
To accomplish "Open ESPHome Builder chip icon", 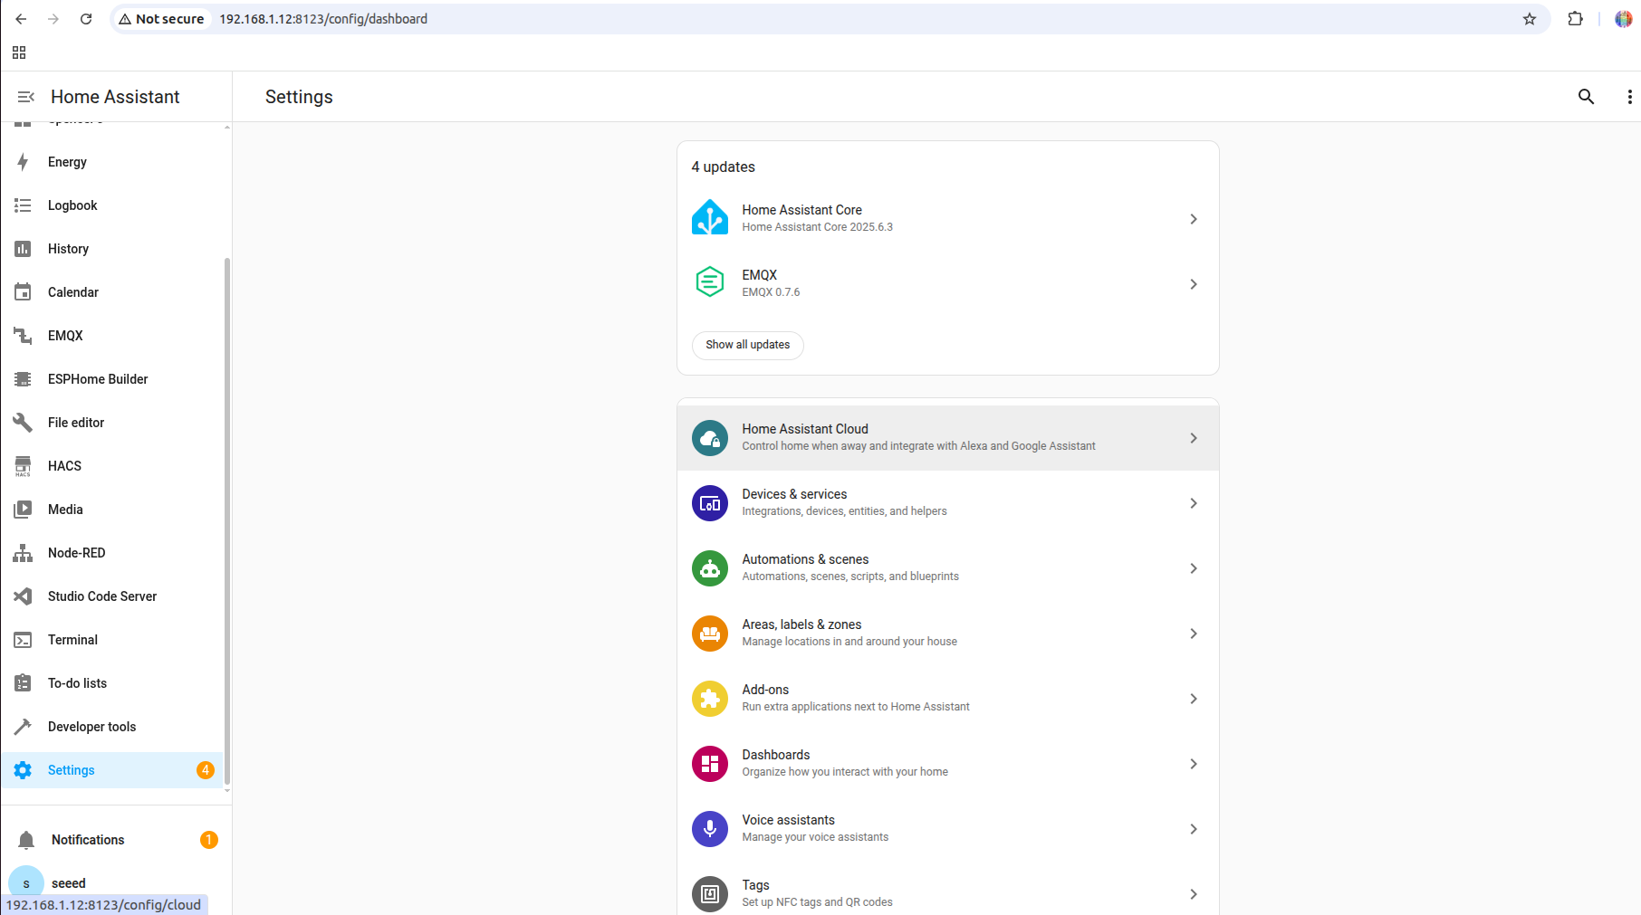I will point(23,379).
